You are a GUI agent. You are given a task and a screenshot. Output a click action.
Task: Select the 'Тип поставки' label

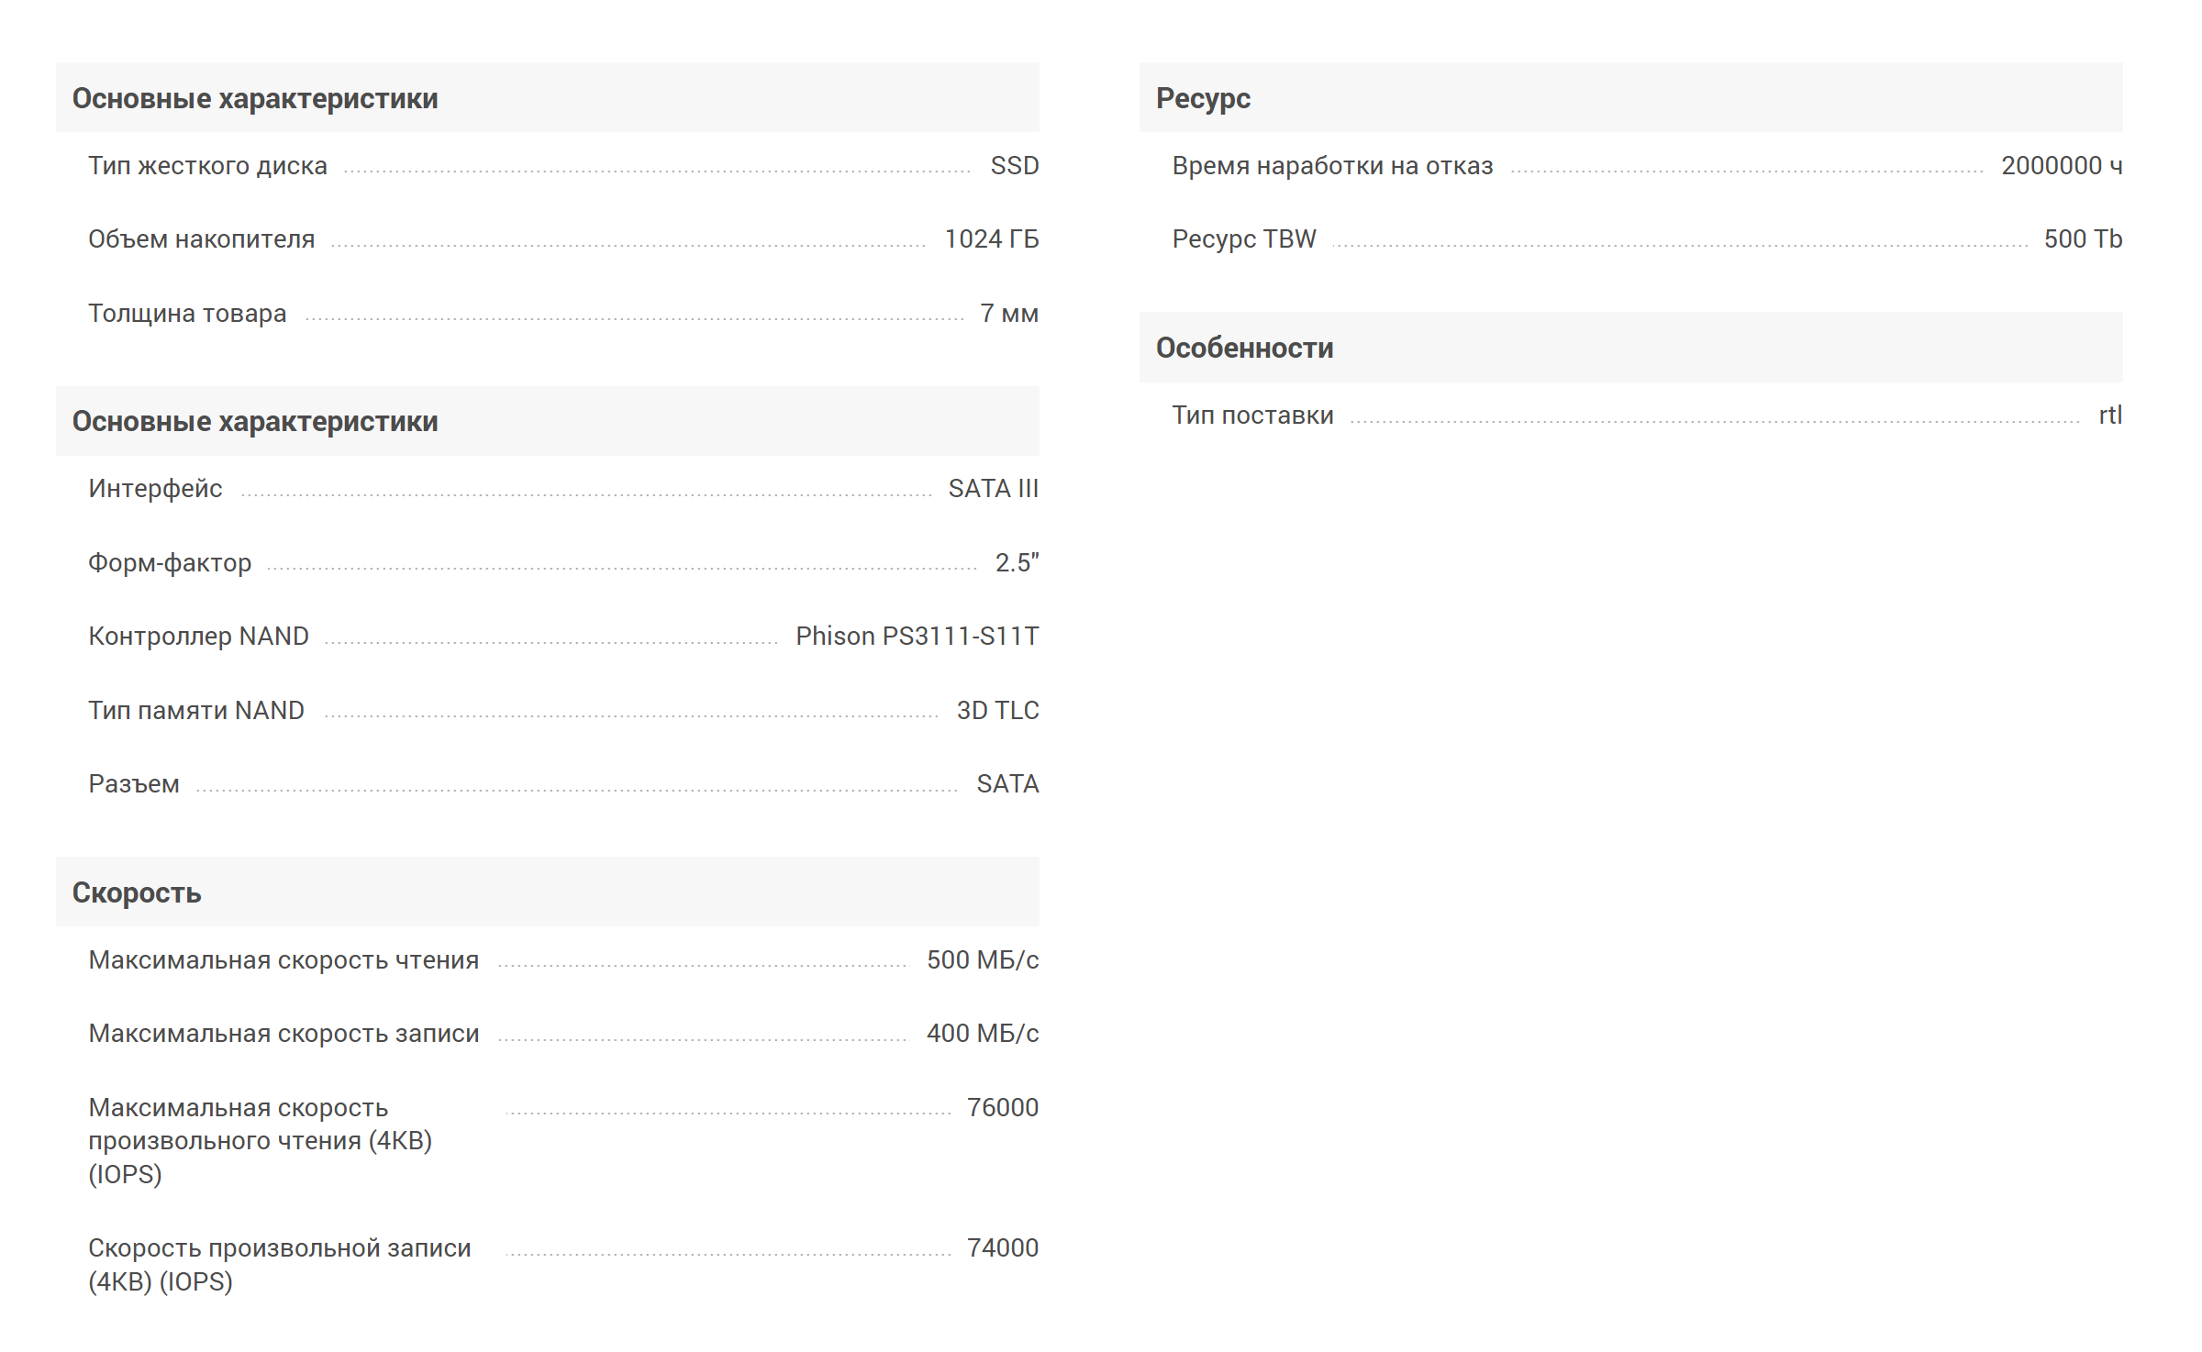(1252, 416)
